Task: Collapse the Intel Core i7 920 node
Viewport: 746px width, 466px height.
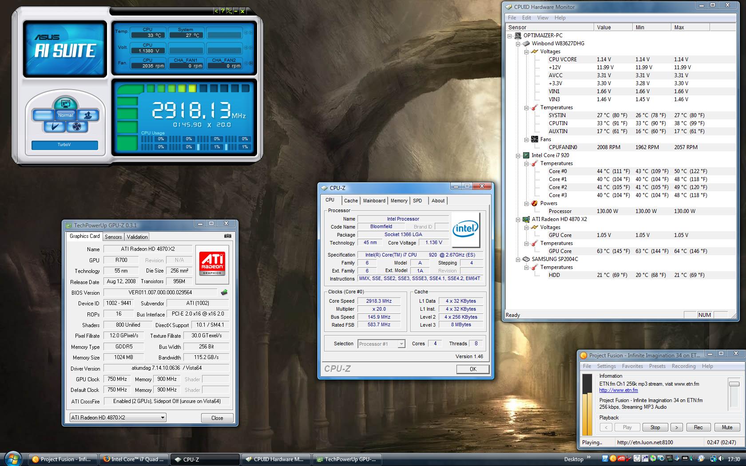Action: click(518, 155)
